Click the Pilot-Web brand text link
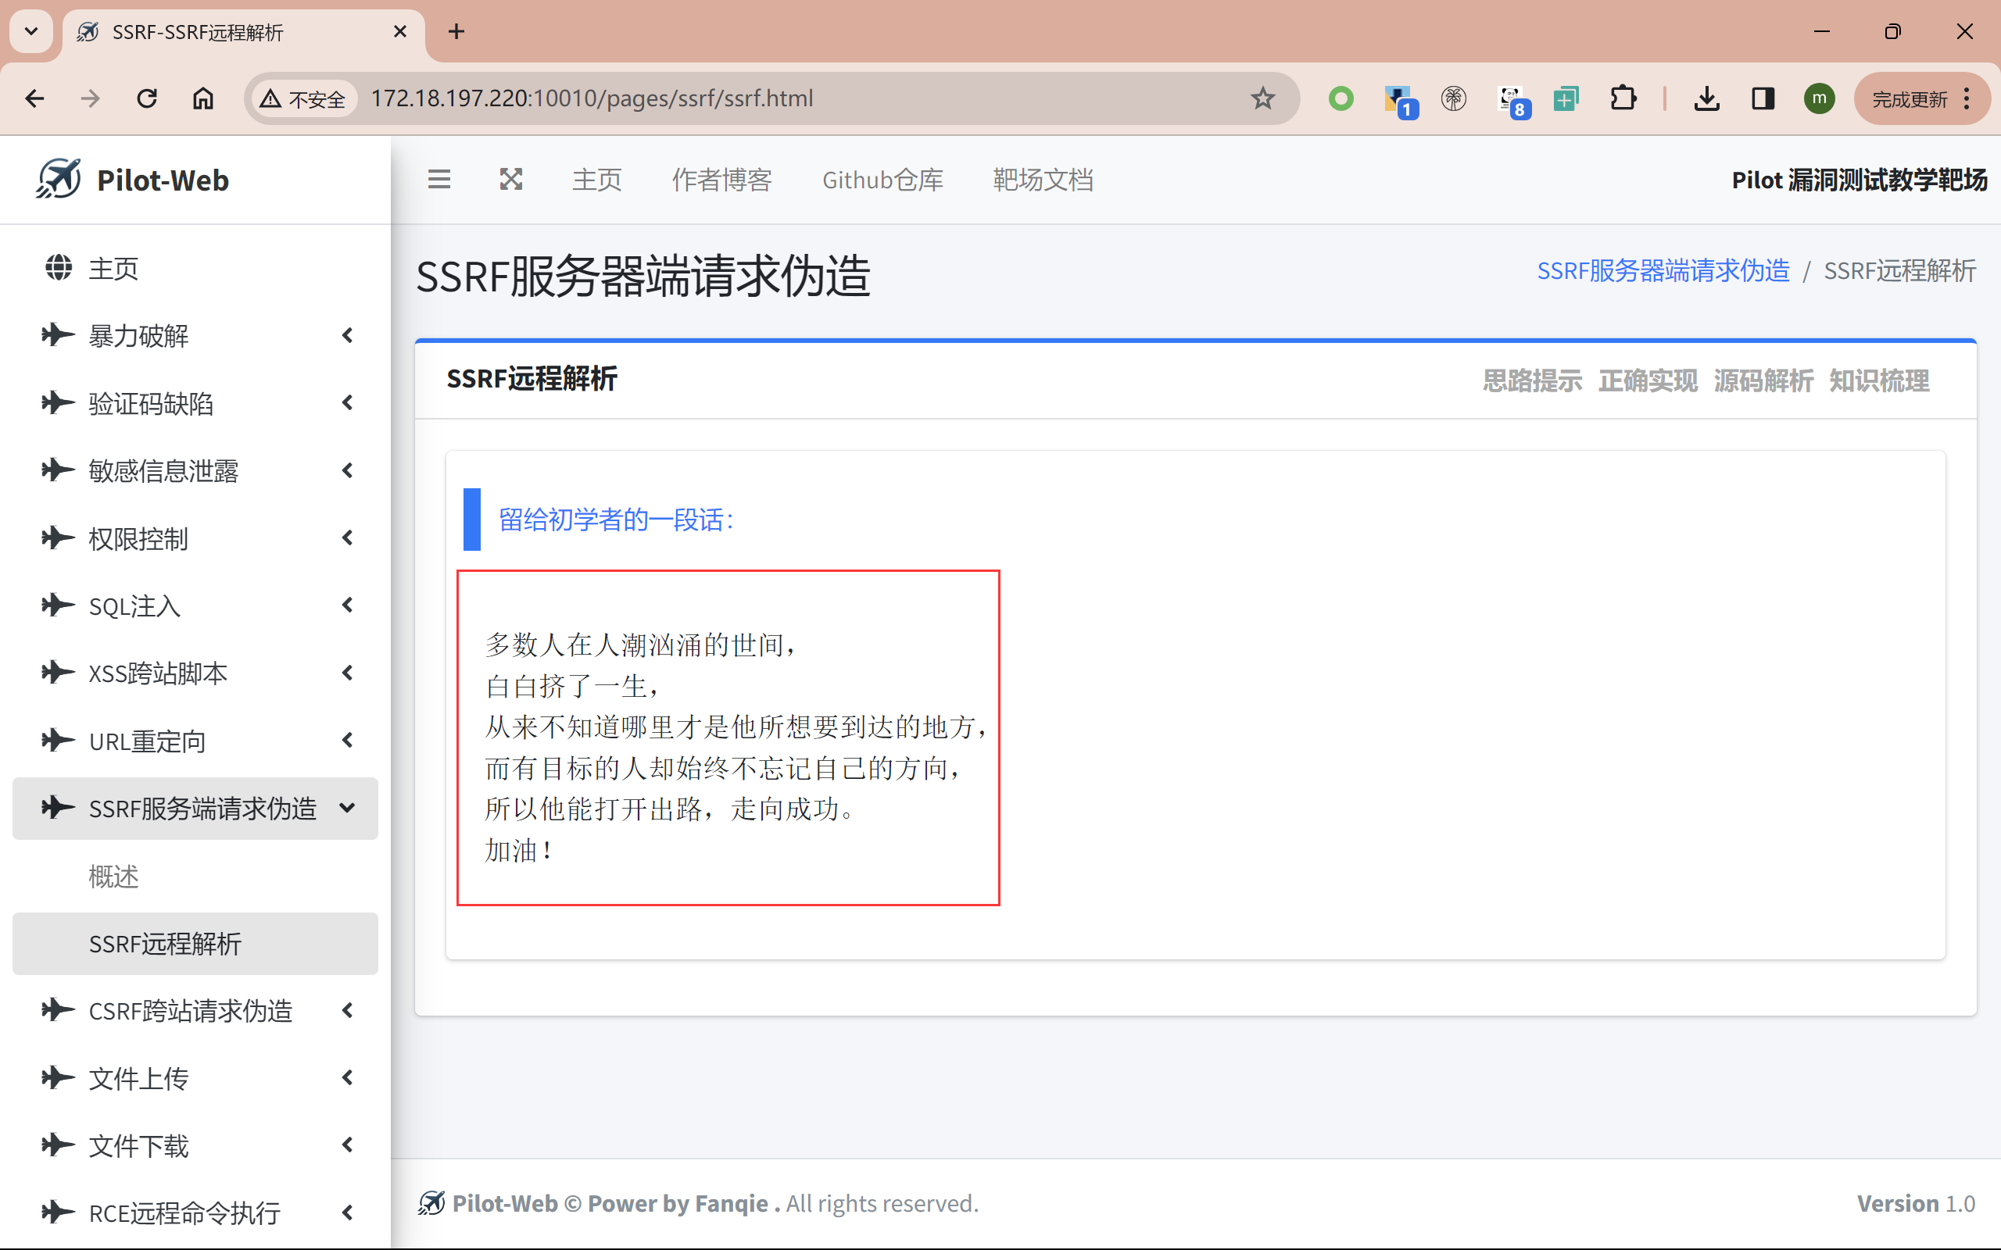Screen dimensions: 2001x1250 163,180
